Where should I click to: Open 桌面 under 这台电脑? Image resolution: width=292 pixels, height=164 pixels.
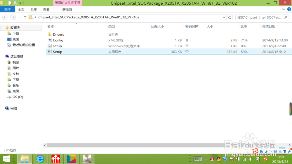pyautogui.click(x=16, y=91)
